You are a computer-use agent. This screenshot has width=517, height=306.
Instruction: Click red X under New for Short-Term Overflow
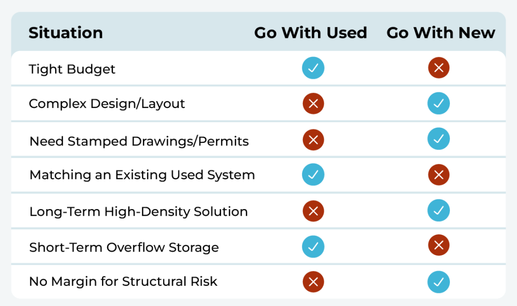pyautogui.click(x=439, y=246)
